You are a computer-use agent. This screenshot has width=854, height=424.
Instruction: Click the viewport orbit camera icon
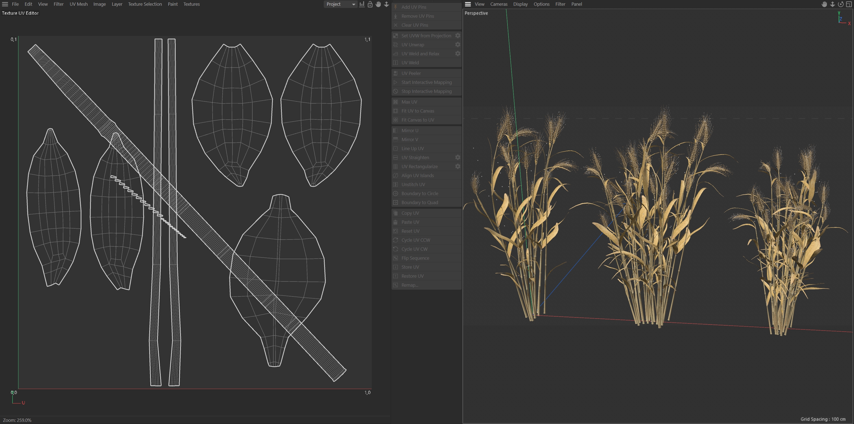pos(840,4)
